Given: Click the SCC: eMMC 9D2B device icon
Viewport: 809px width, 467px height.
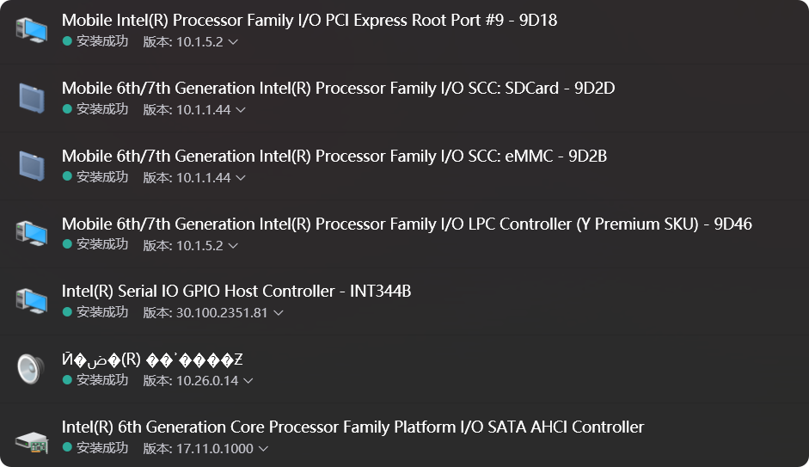Looking at the screenshot, I should pos(32,164).
